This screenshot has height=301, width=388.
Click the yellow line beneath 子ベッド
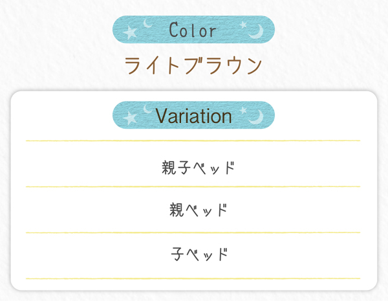click(193, 279)
